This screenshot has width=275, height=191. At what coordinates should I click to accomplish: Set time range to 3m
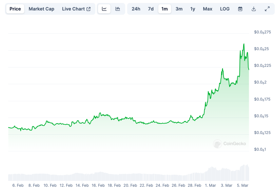(x=179, y=9)
